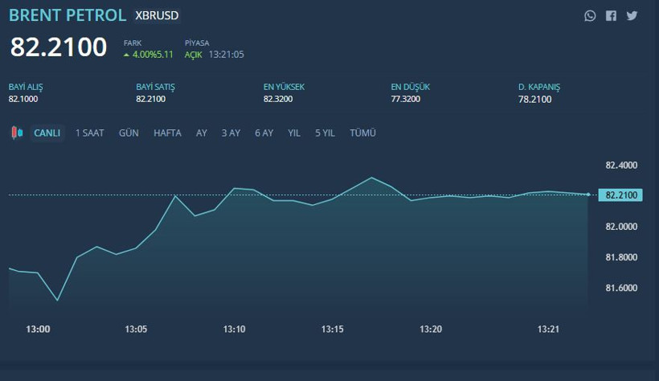Share on Twitter bird icon
This screenshot has width=659, height=381.
pyautogui.click(x=632, y=15)
